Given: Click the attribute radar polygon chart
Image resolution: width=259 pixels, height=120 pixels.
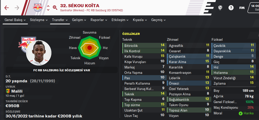Looking at the screenshot, I should [89, 48].
